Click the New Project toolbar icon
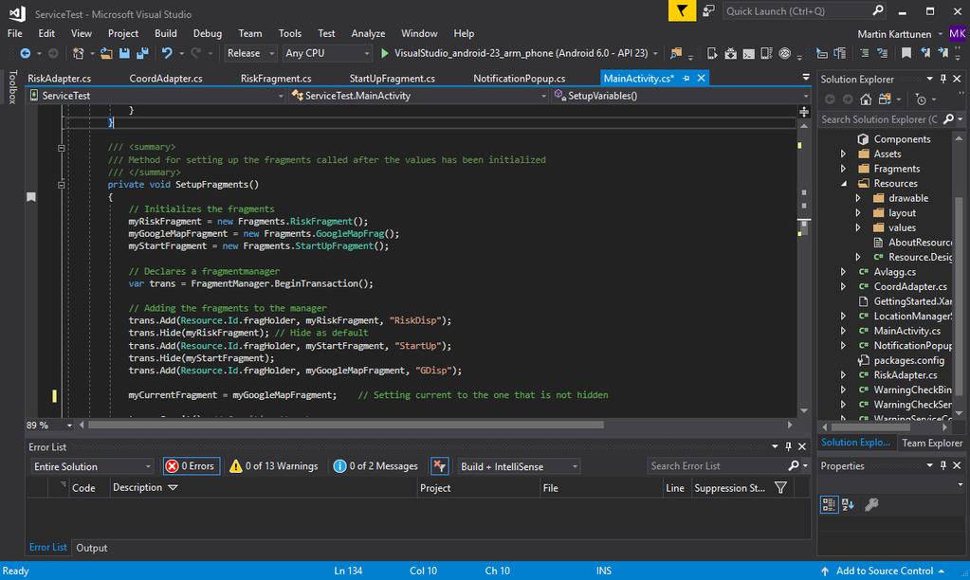This screenshot has width=970, height=580. (78, 53)
